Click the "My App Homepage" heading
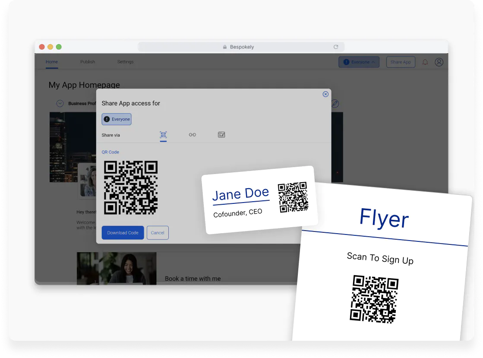 click(x=85, y=85)
